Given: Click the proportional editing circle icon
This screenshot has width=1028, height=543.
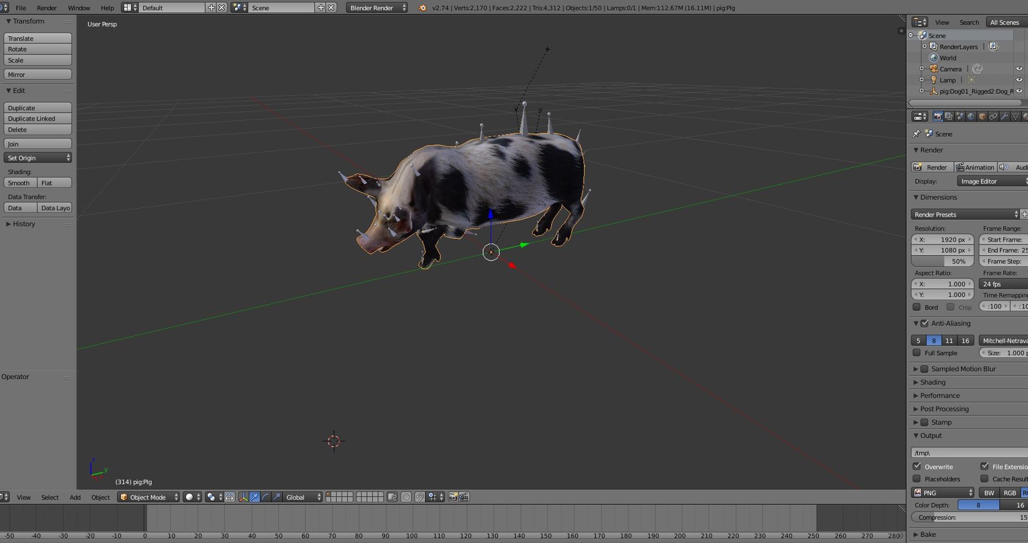Looking at the screenshot, I should coord(406,497).
